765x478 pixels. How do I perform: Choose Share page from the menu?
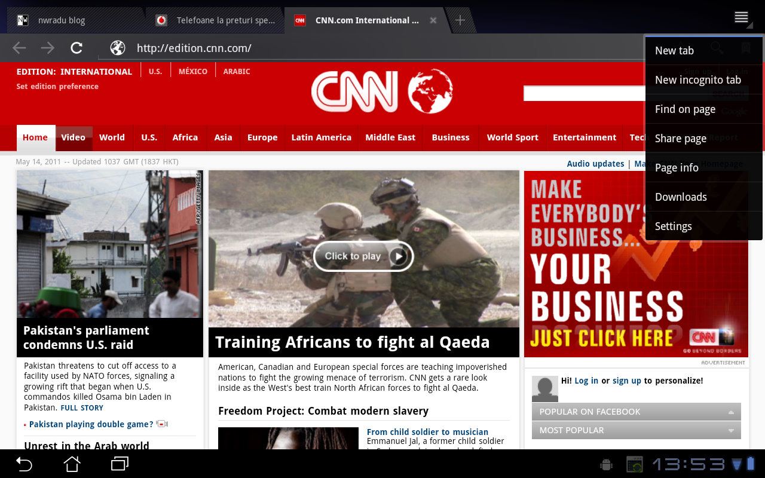tap(703, 139)
